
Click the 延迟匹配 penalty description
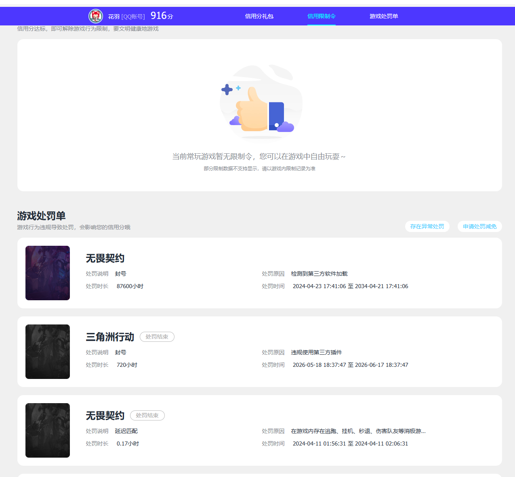tap(126, 431)
